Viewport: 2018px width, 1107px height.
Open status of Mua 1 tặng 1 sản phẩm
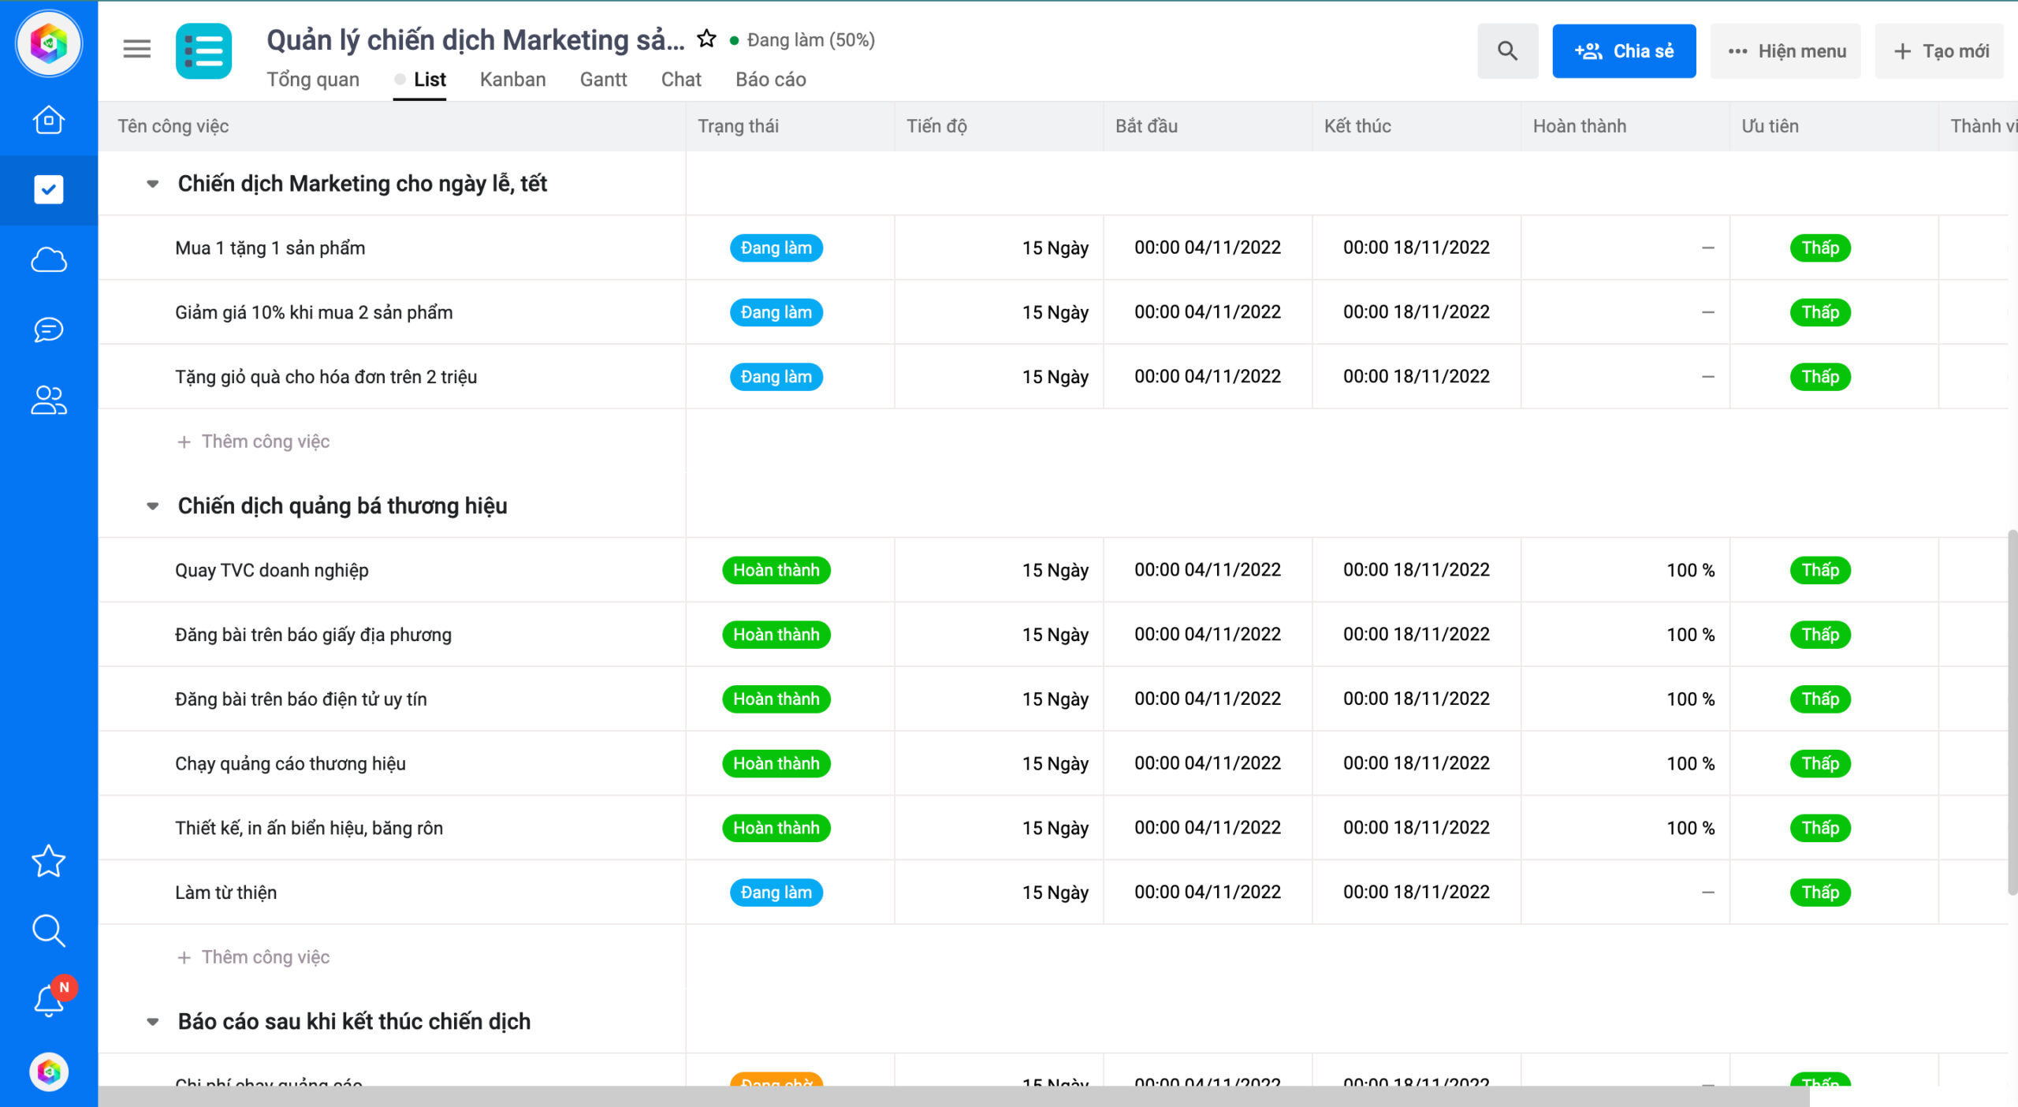[776, 248]
